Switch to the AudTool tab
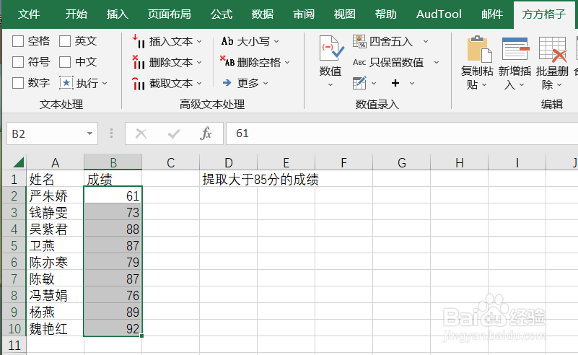 [x=439, y=14]
